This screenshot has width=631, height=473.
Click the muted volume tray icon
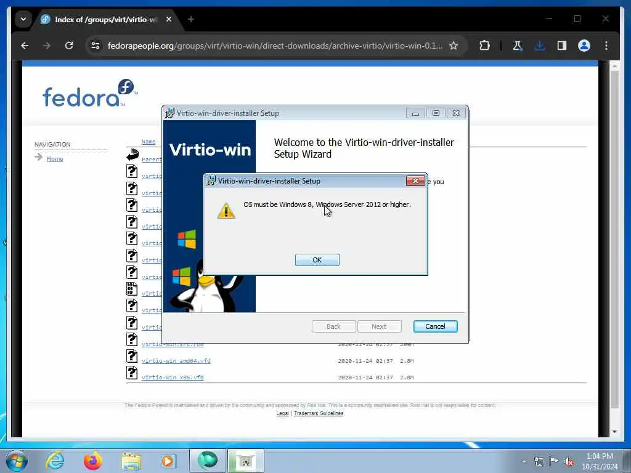click(569, 462)
